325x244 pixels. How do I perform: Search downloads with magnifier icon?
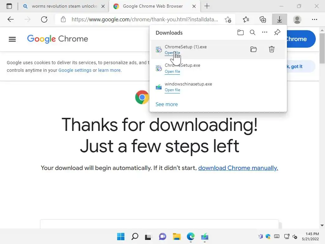point(252,32)
